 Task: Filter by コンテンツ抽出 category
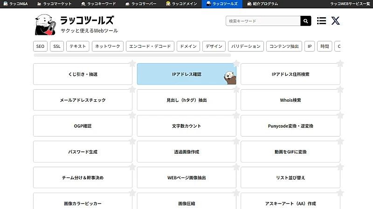[284, 46]
